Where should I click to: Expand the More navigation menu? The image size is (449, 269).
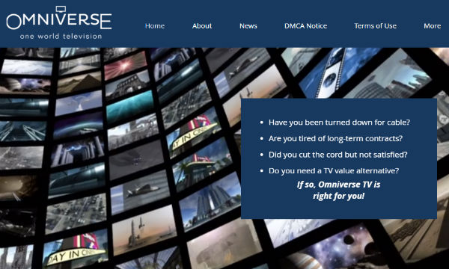click(x=432, y=26)
